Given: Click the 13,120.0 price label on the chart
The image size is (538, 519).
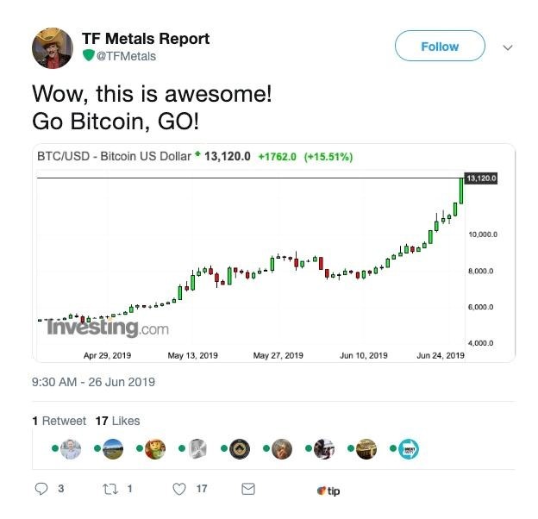Looking at the screenshot, I should coord(481,178).
